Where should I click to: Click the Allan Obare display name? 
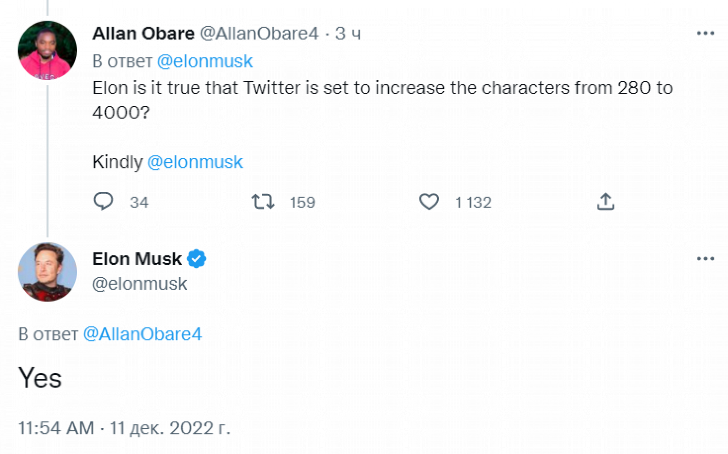143,34
